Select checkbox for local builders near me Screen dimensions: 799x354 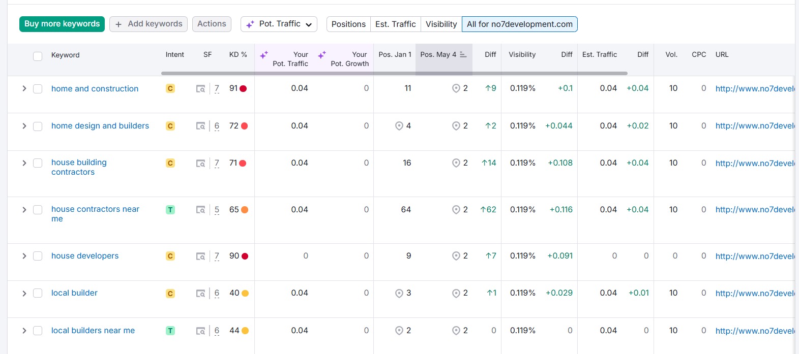(x=38, y=331)
